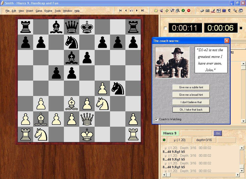246x179 pixels.
Task: Click the yellow new game toolbar icon
Action: tap(156, 11)
